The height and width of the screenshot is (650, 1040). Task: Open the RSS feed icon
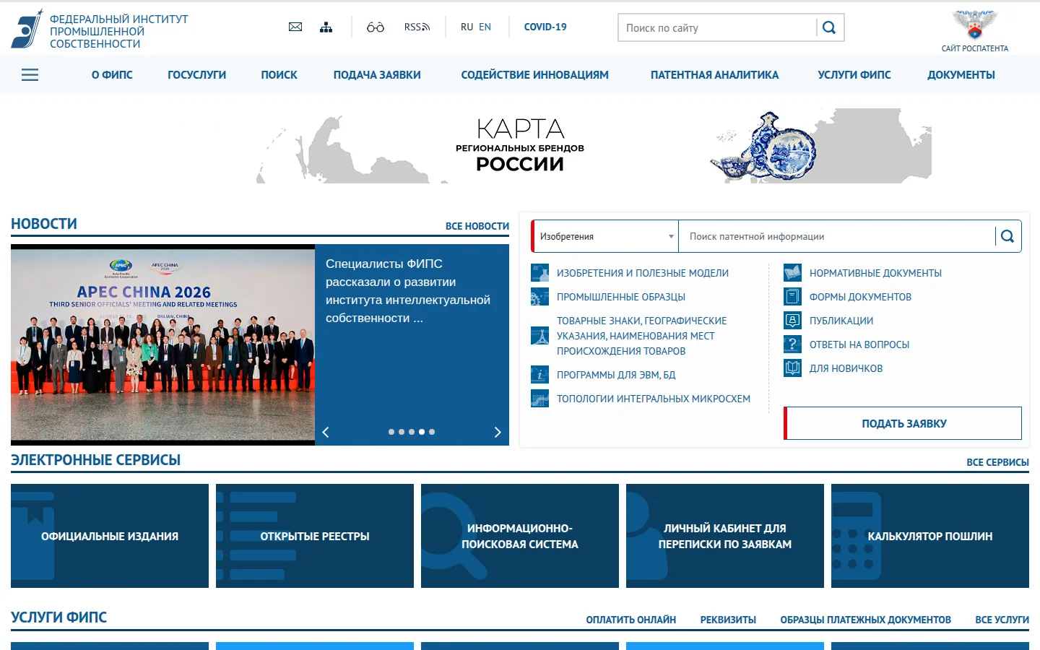417,27
